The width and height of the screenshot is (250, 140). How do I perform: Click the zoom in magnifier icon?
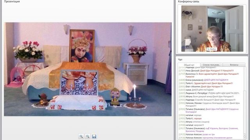[81, 136]
